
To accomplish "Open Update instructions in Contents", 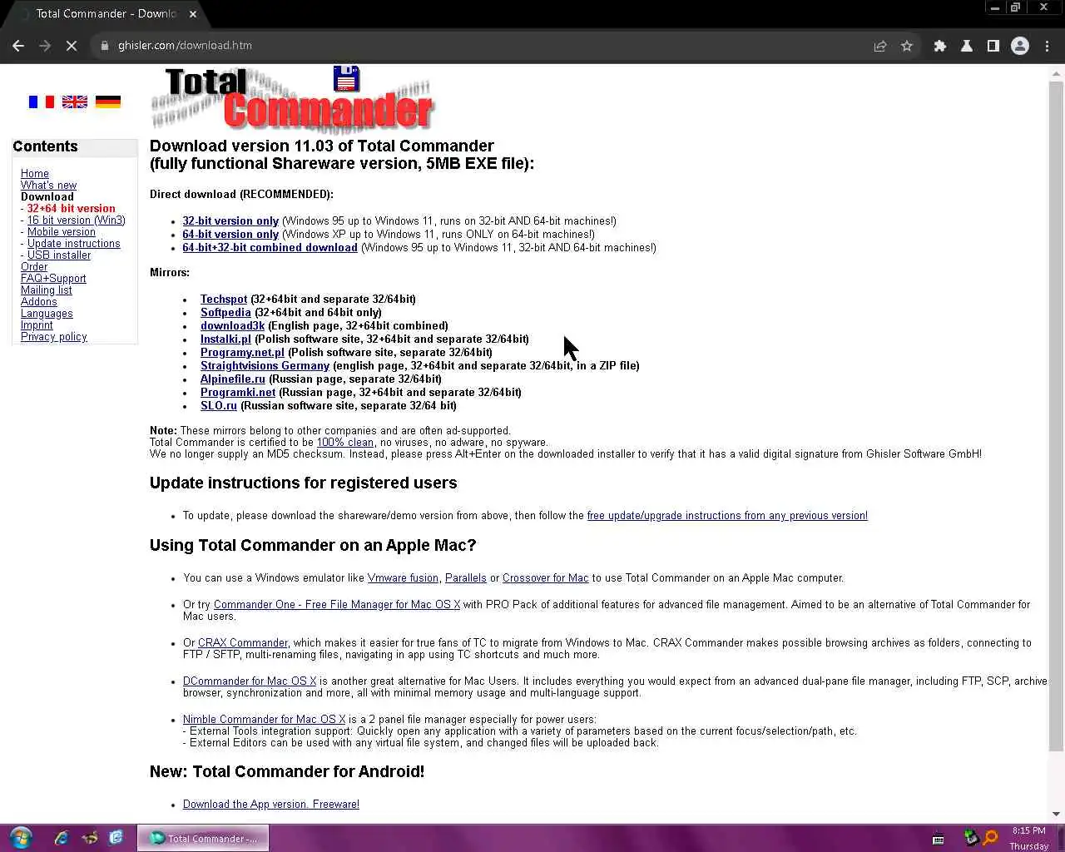I will pyautogui.click(x=73, y=243).
